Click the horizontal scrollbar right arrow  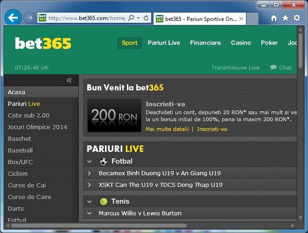pyautogui.click(x=293, y=226)
